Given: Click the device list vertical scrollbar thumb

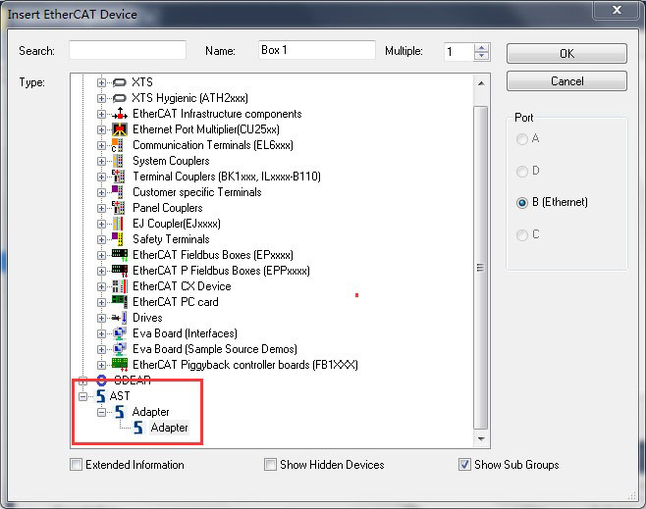Looking at the screenshot, I should [x=480, y=268].
